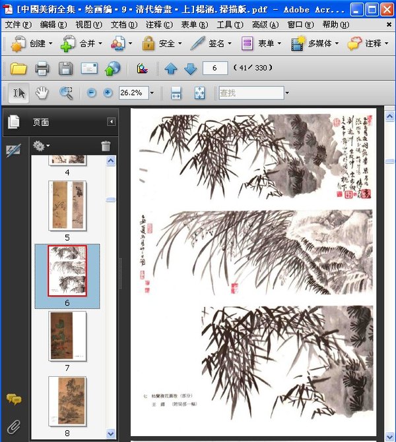The height and width of the screenshot is (442, 396).
Task: Open the File (文件) menu
Action: [x=18, y=25]
